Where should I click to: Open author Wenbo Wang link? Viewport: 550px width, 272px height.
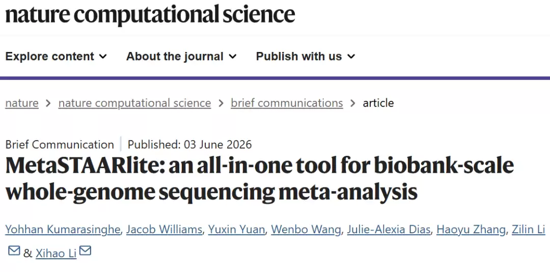click(x=306, y=230)
